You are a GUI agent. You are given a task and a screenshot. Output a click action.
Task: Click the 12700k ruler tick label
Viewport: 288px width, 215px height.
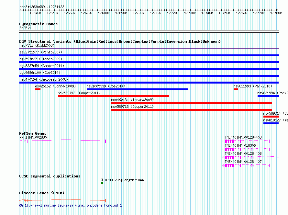point(138,13)
